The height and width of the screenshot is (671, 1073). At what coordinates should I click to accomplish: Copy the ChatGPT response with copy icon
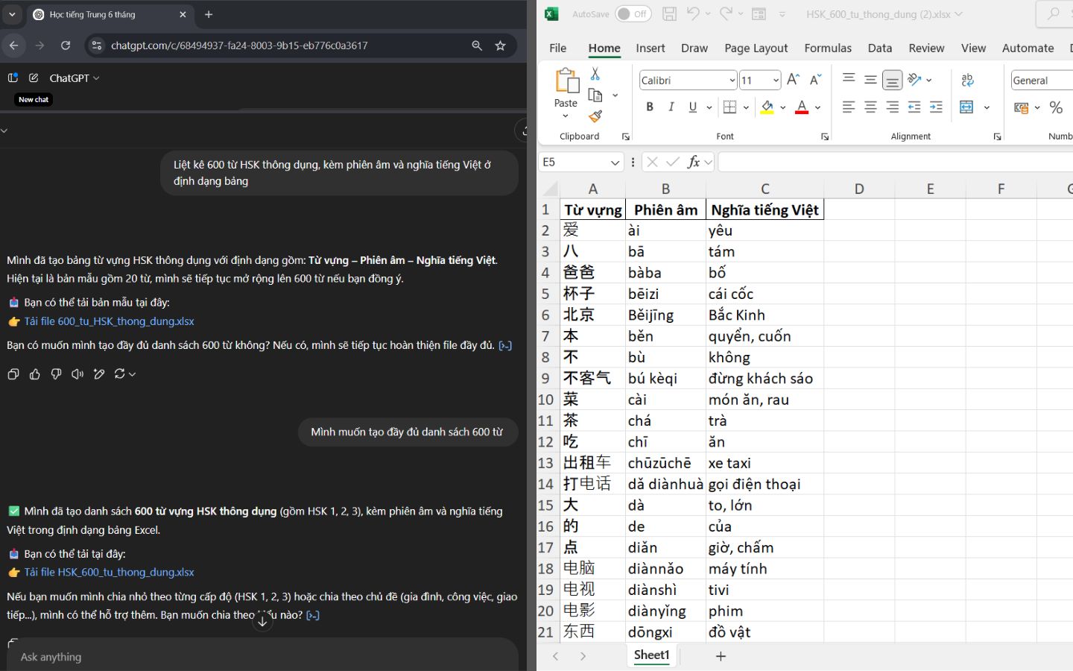pos(13,374)
